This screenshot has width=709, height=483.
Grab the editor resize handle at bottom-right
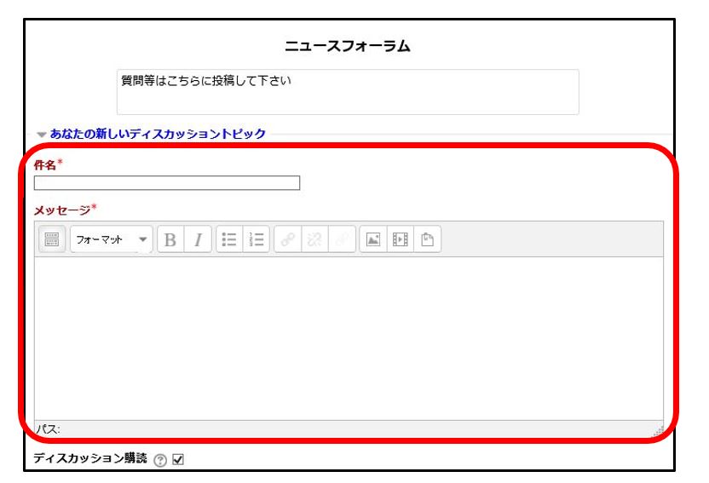pos(657,432)
